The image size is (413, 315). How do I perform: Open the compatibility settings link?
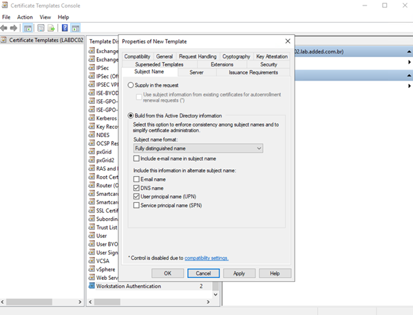point(206,258)
